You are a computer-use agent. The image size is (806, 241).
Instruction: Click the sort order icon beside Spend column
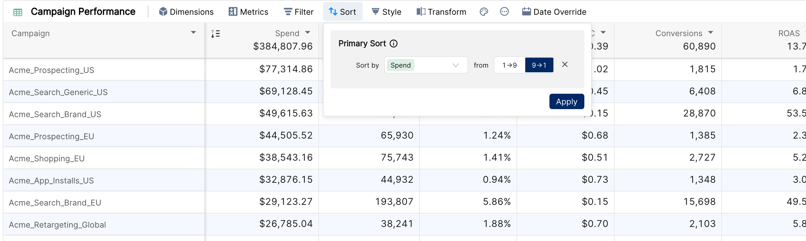pyautogui.click(x=216, y=33)
